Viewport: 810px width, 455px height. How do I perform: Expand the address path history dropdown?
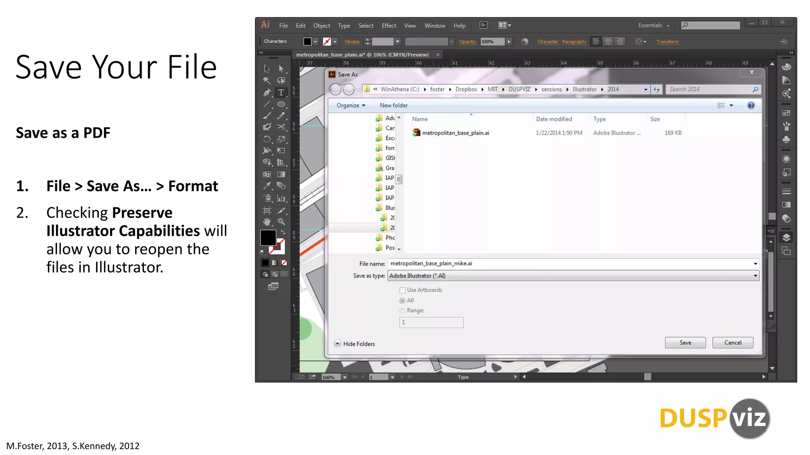pos(645,90)
